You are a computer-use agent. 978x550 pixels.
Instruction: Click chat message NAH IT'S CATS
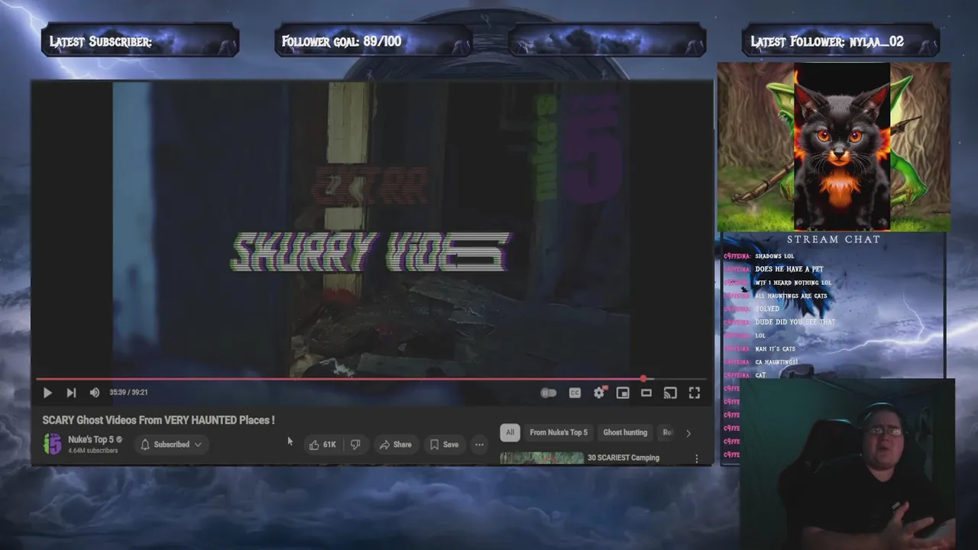(x=775, y=349)
